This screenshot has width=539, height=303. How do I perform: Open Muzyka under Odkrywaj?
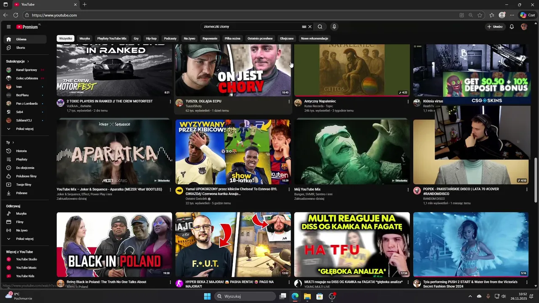pos(26,213)
